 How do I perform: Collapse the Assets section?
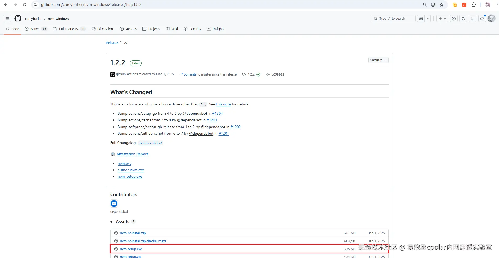pyautogui.click(x=111, y=222)
